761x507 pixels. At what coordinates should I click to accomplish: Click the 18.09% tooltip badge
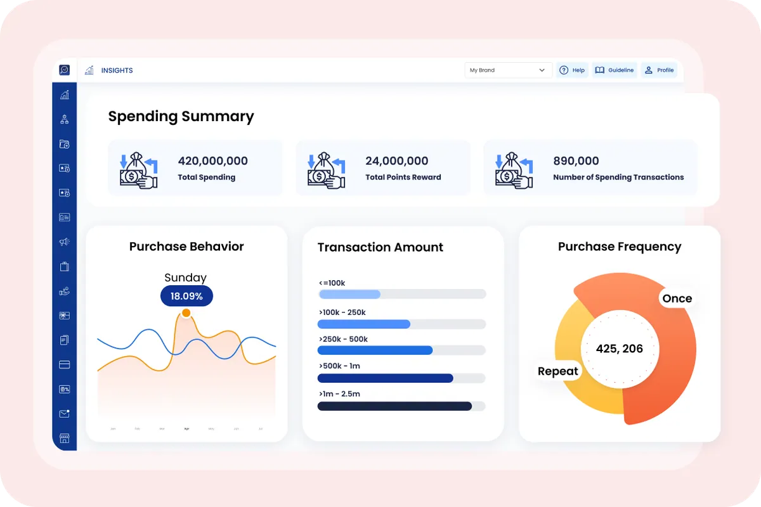pyautogui.click(x=186, y=296)
